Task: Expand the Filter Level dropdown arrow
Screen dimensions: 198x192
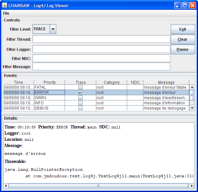Action: (53, 29)
